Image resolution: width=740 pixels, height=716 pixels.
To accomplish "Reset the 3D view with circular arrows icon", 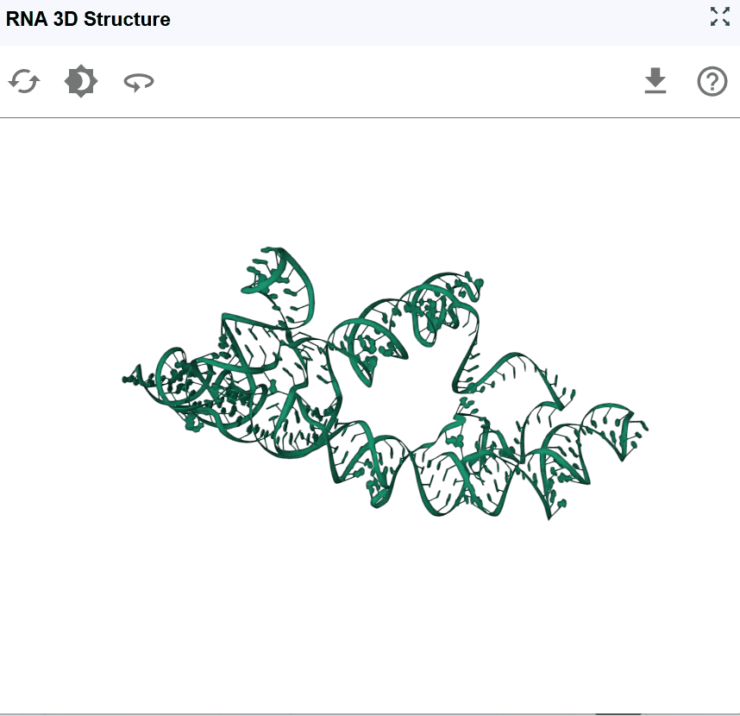I will click(x=24, y=82).
